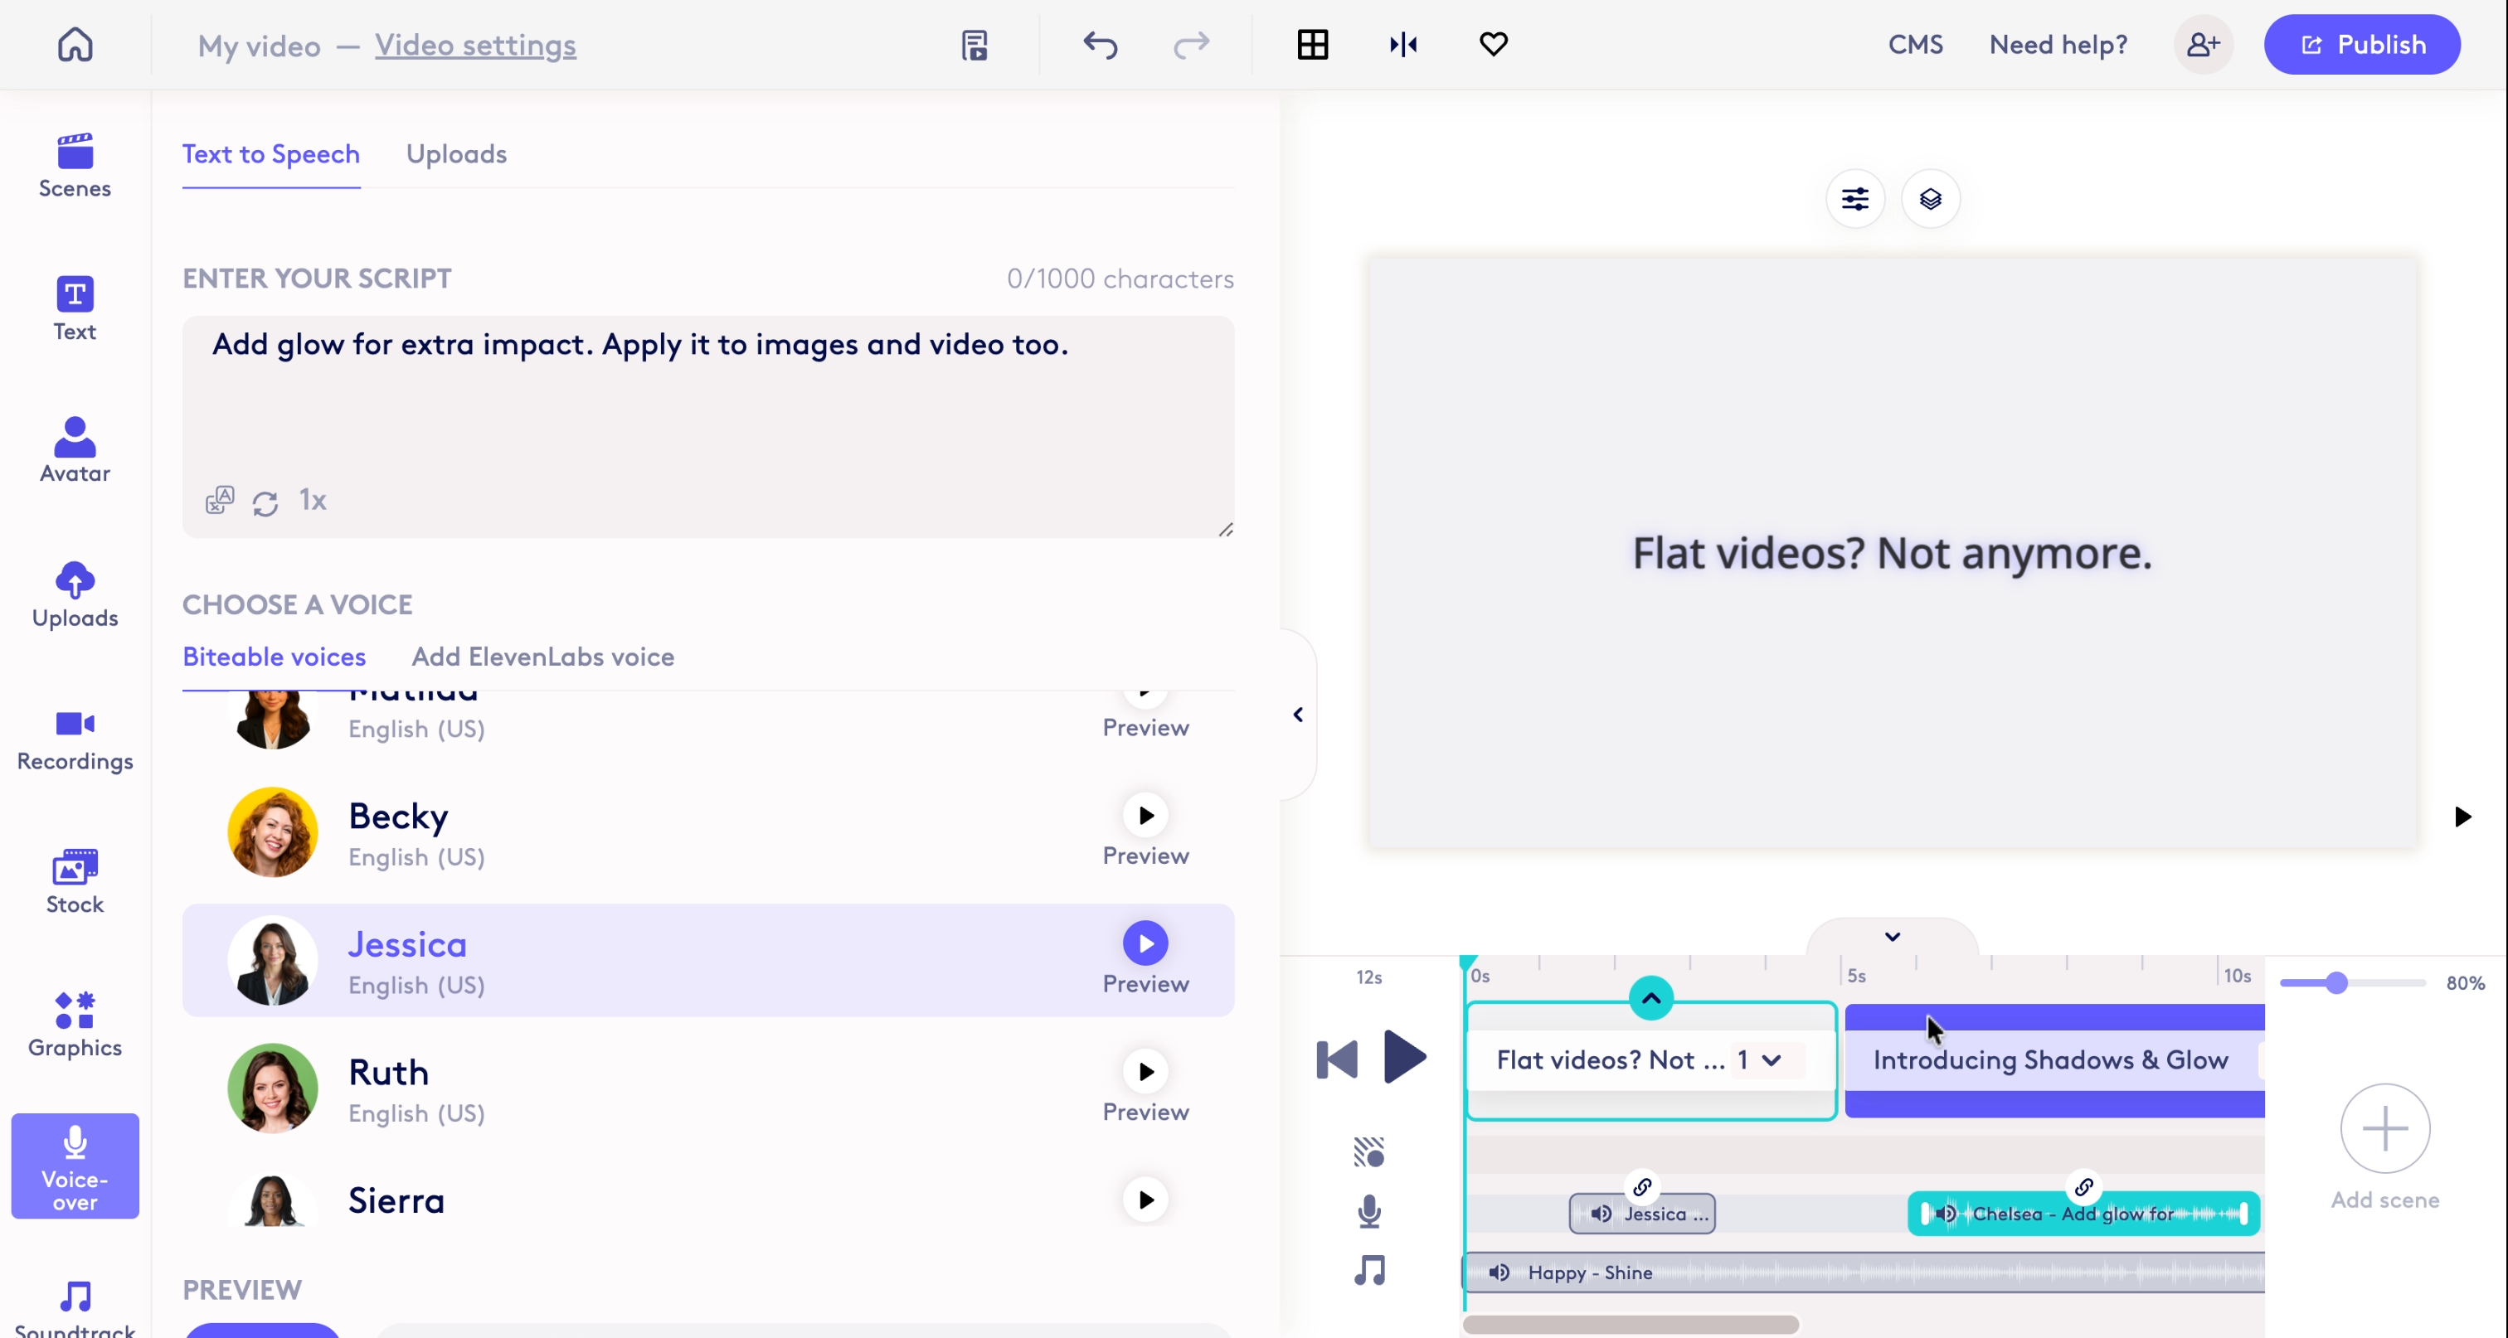
Task: Open the Stock media panel
Action: point(75,880)
